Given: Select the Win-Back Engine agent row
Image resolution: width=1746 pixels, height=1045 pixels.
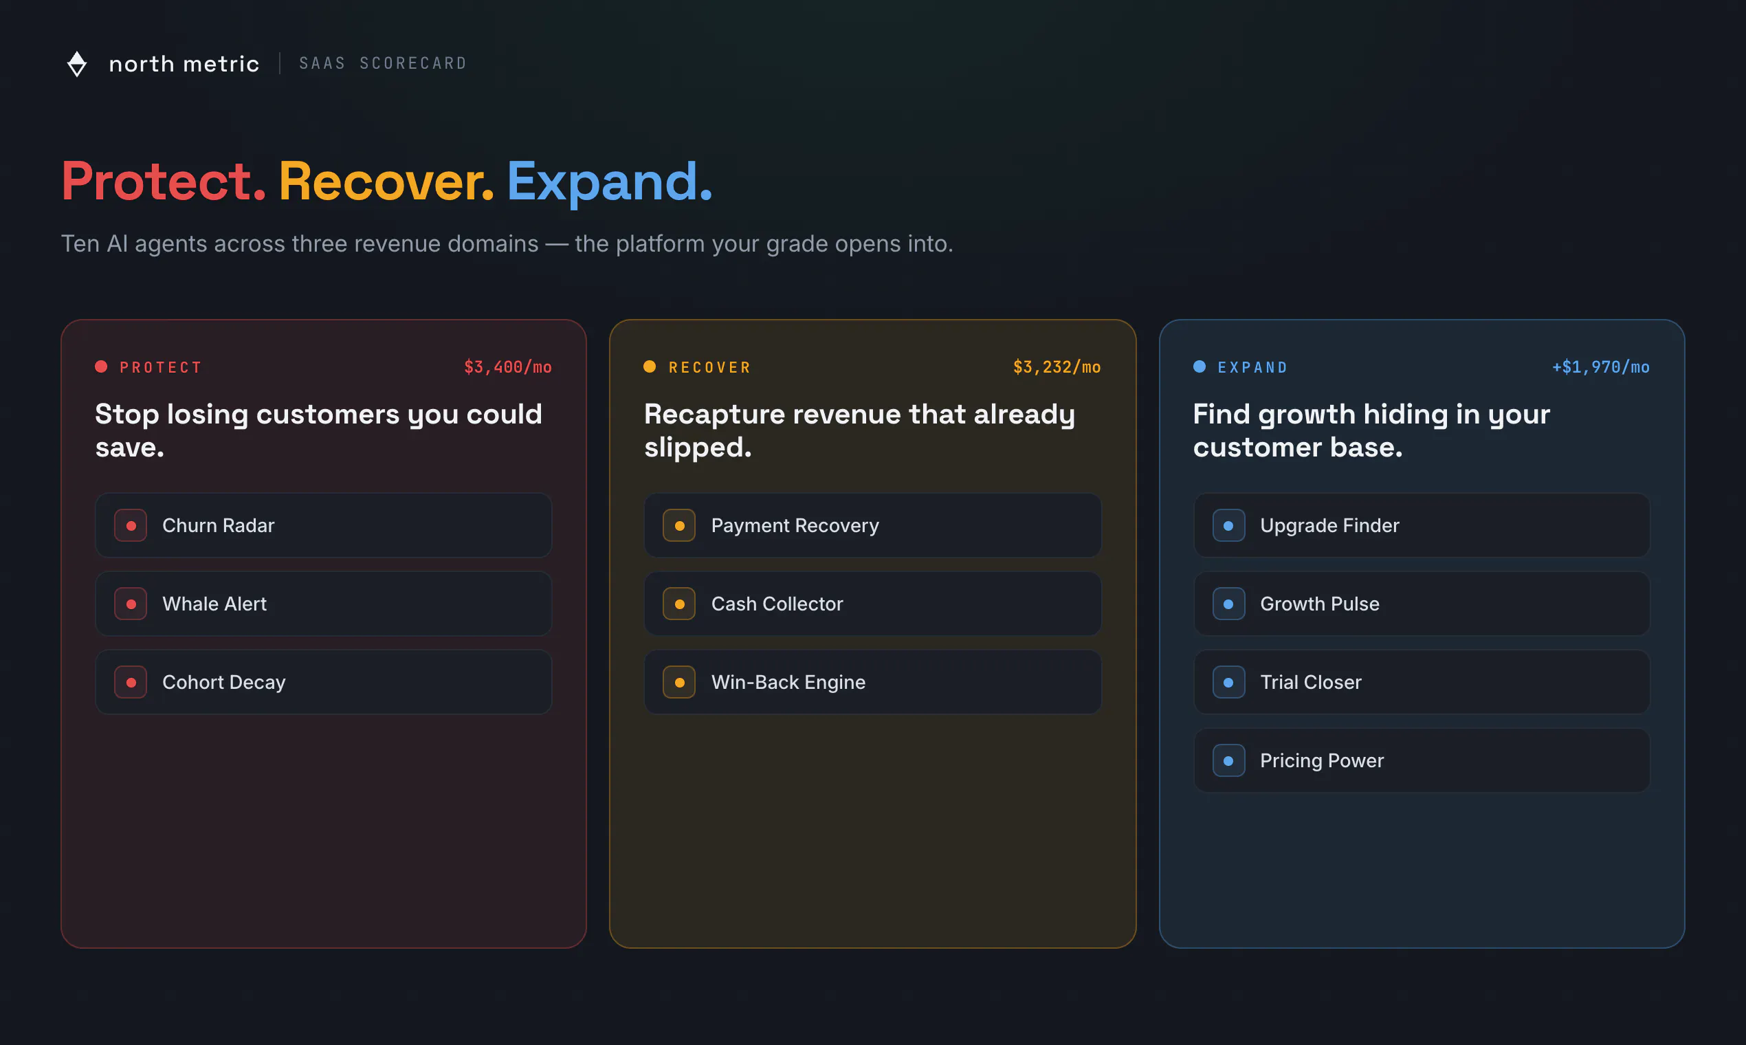Looking at the screenshot, I should point(873,681).
